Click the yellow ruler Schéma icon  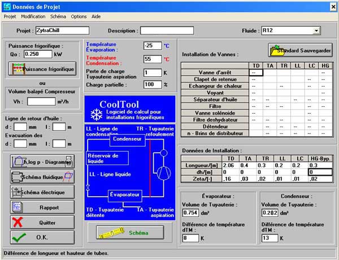point(111,233)
